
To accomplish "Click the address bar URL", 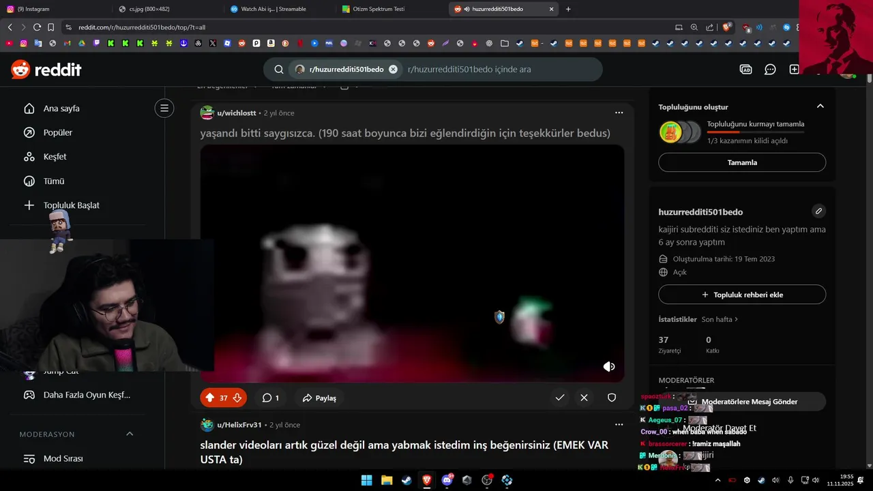I will coord(142,27).
